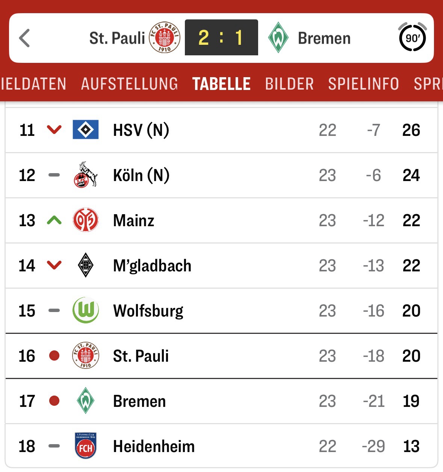Screen dimensions: 443x472
Task: Click the Heidenheim FCH crest
Action: [86, 446]
